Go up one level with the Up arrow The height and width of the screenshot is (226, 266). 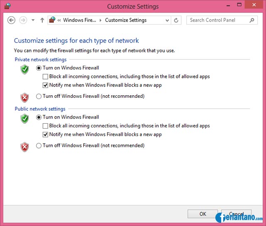[x=42, y=20]
